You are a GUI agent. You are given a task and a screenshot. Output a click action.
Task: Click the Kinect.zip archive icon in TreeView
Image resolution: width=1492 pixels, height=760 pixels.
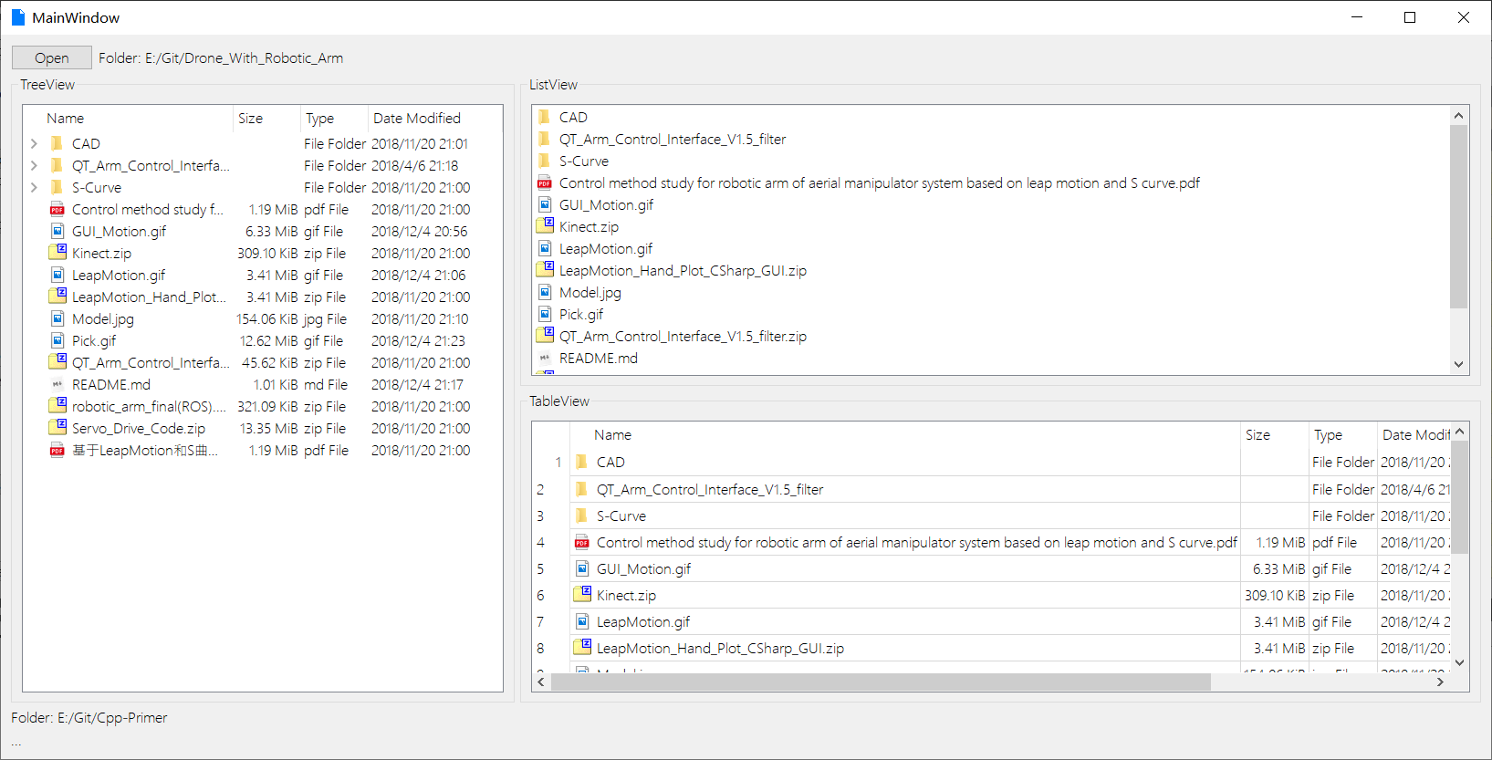point(57,253)
